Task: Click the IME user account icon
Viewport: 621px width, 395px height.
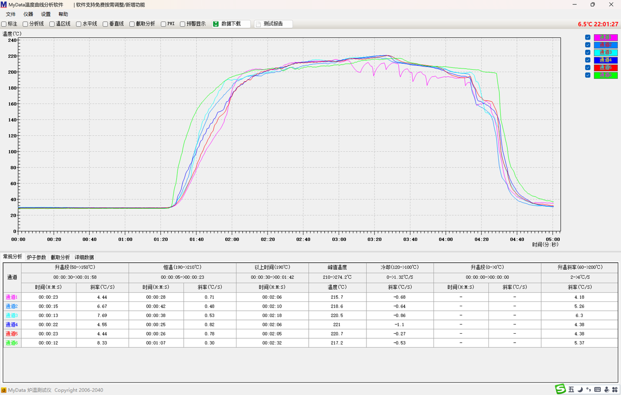Action: tap(606, 390)
